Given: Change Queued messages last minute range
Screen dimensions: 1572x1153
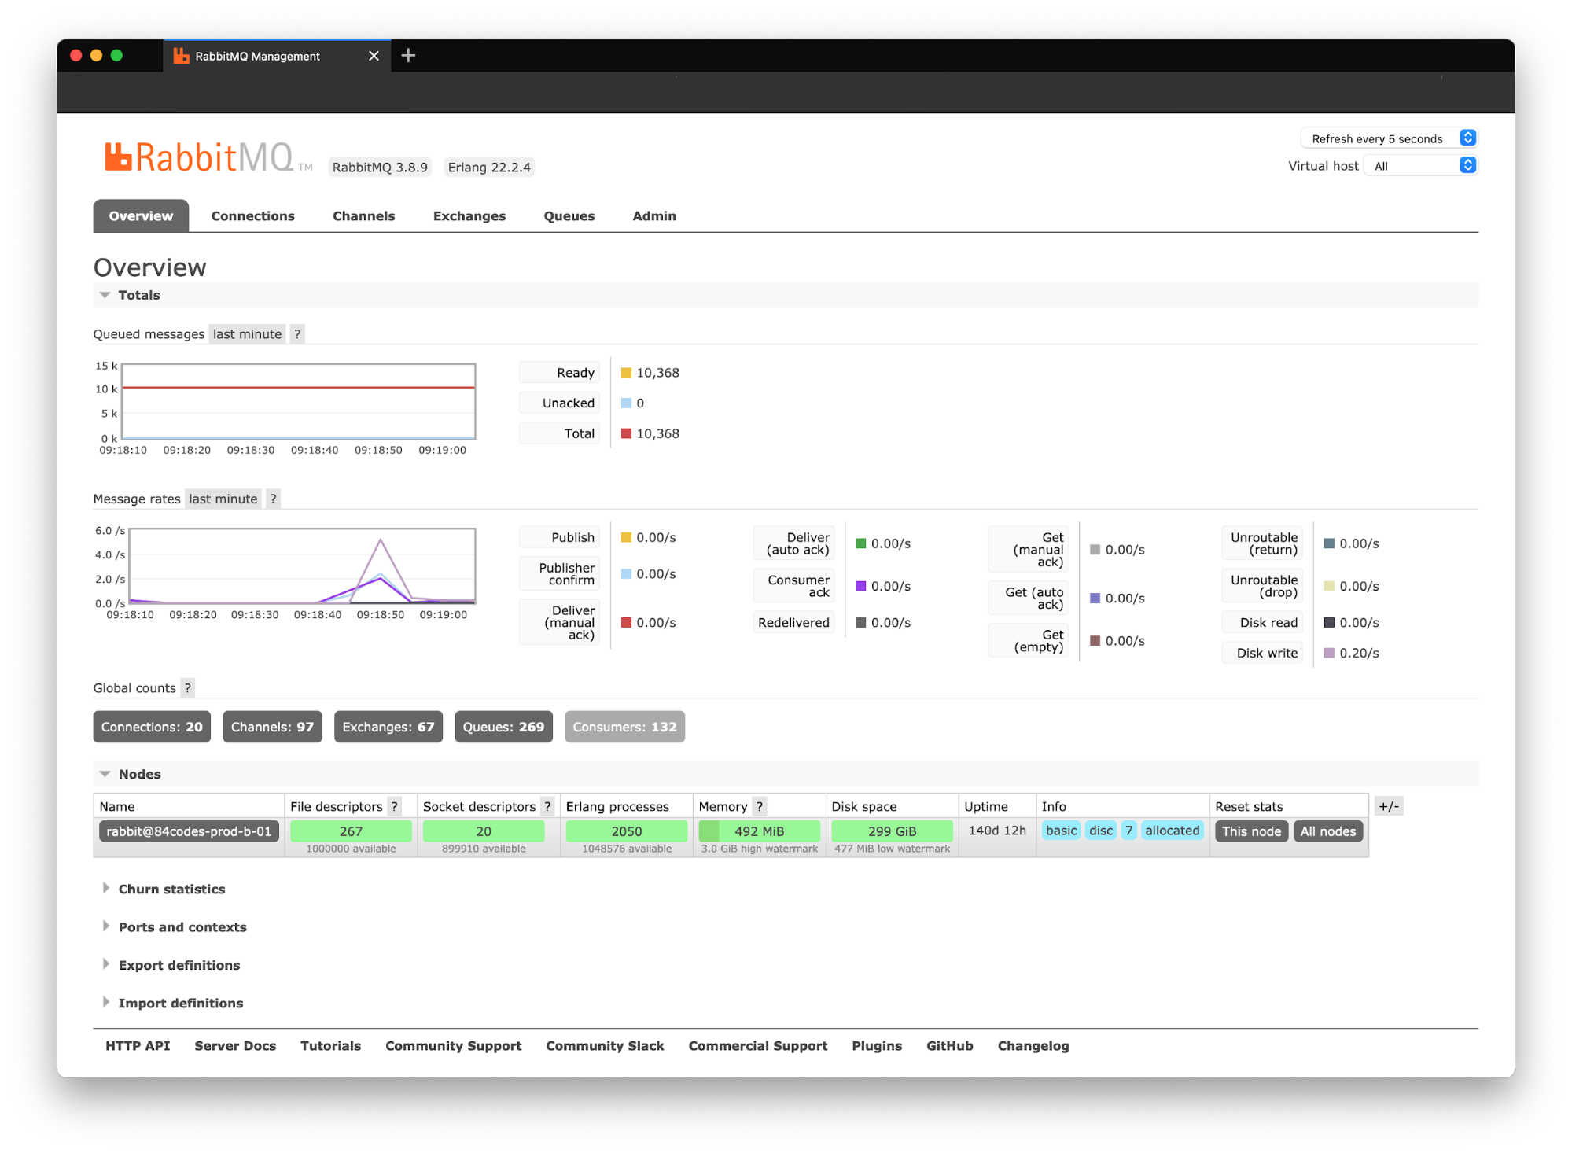Looking at the screenshot, I should pos(247,334).
